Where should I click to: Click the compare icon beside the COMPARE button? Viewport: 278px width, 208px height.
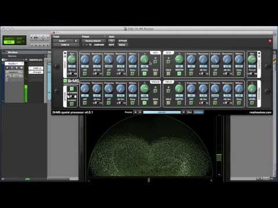[90, 44]
